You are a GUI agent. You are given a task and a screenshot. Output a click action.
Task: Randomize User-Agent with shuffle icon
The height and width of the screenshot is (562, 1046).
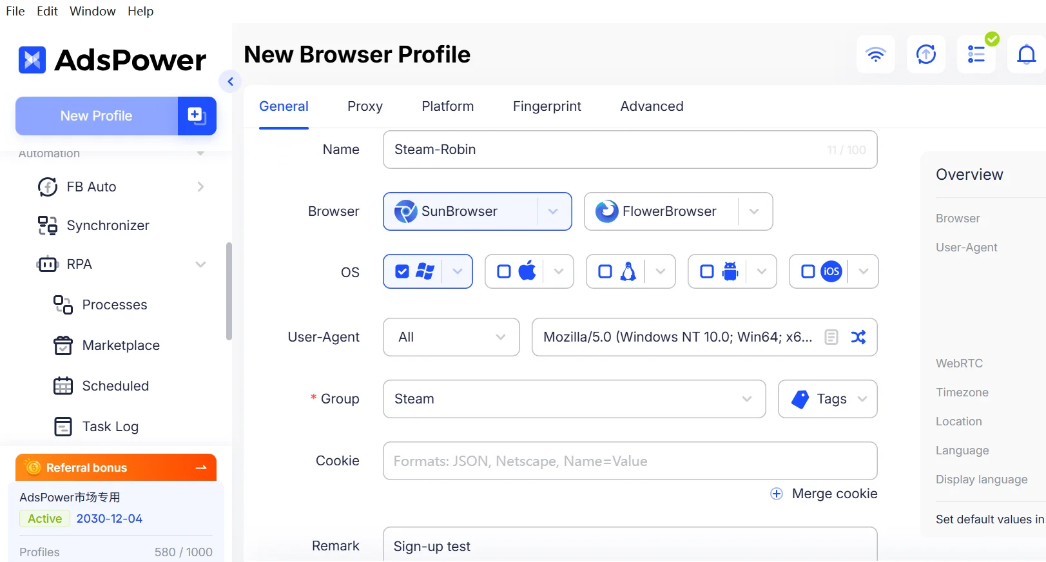[x=858, y=337]
